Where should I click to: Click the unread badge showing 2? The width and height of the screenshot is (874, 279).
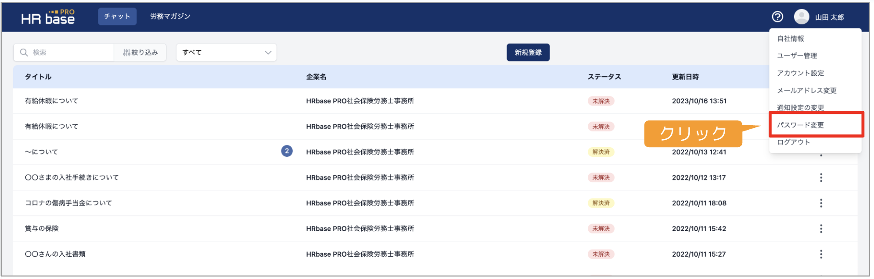point(287,151)
